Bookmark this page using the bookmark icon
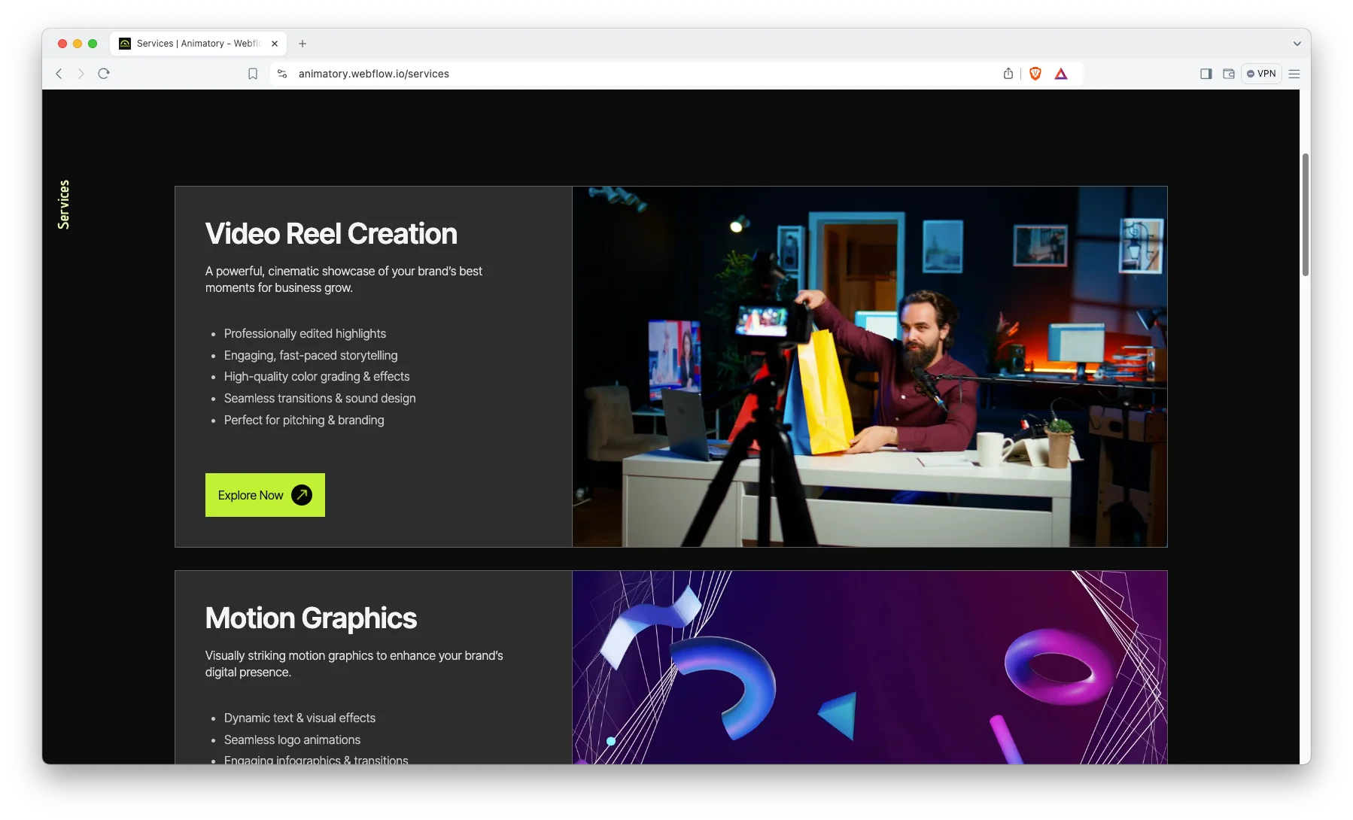This screenshot has width=1353, height=820. [x=253, y=74]
